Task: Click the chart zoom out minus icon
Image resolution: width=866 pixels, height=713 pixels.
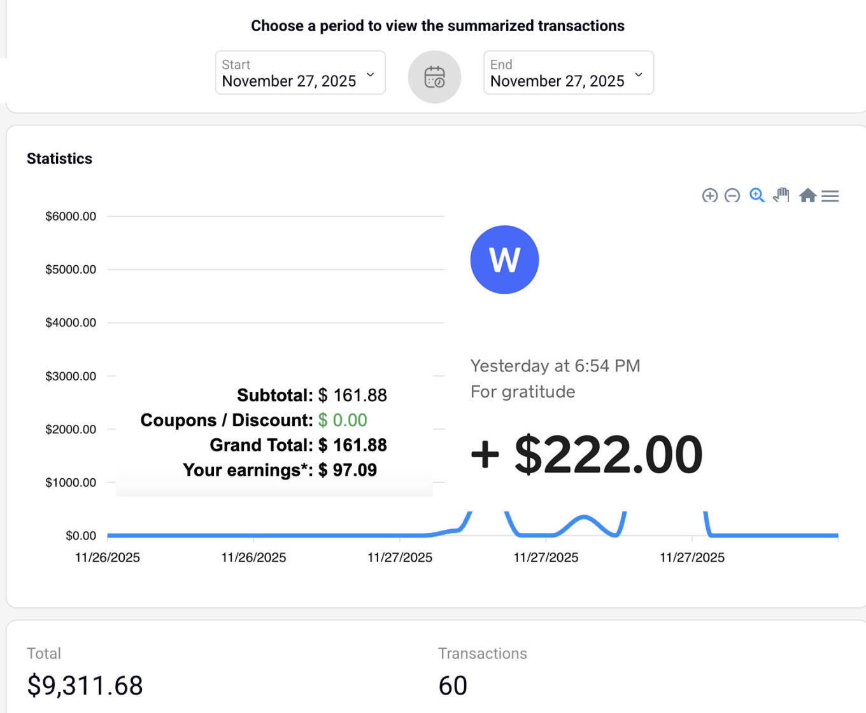Action: (x=732, y=196)
